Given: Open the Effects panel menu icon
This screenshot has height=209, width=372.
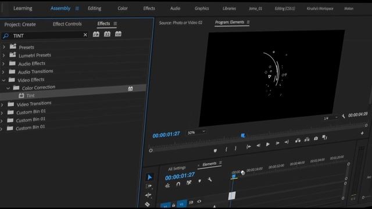Looking at the screenshot, I should [115, 23].
